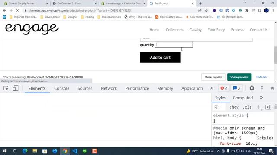This screenshot has height=155, width=277.
Task: Open the extensions puzzle icon
Action: coord(247,10)
